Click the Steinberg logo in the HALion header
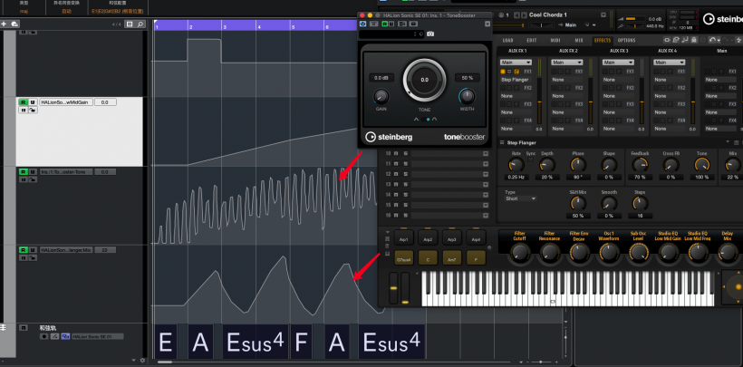The height and width of the screenshot is (367, 743). pyautogui.click(x=722, y=19)
